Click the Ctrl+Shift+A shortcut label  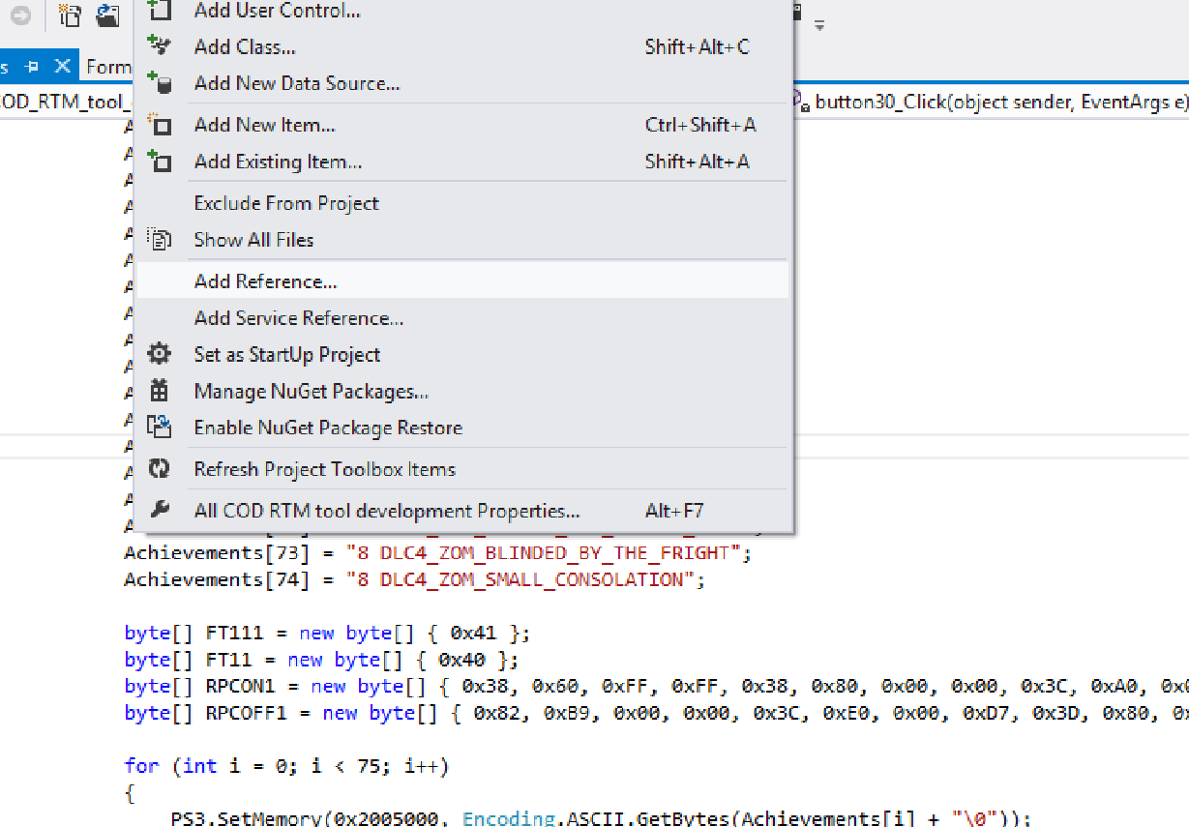pos(700,125)
